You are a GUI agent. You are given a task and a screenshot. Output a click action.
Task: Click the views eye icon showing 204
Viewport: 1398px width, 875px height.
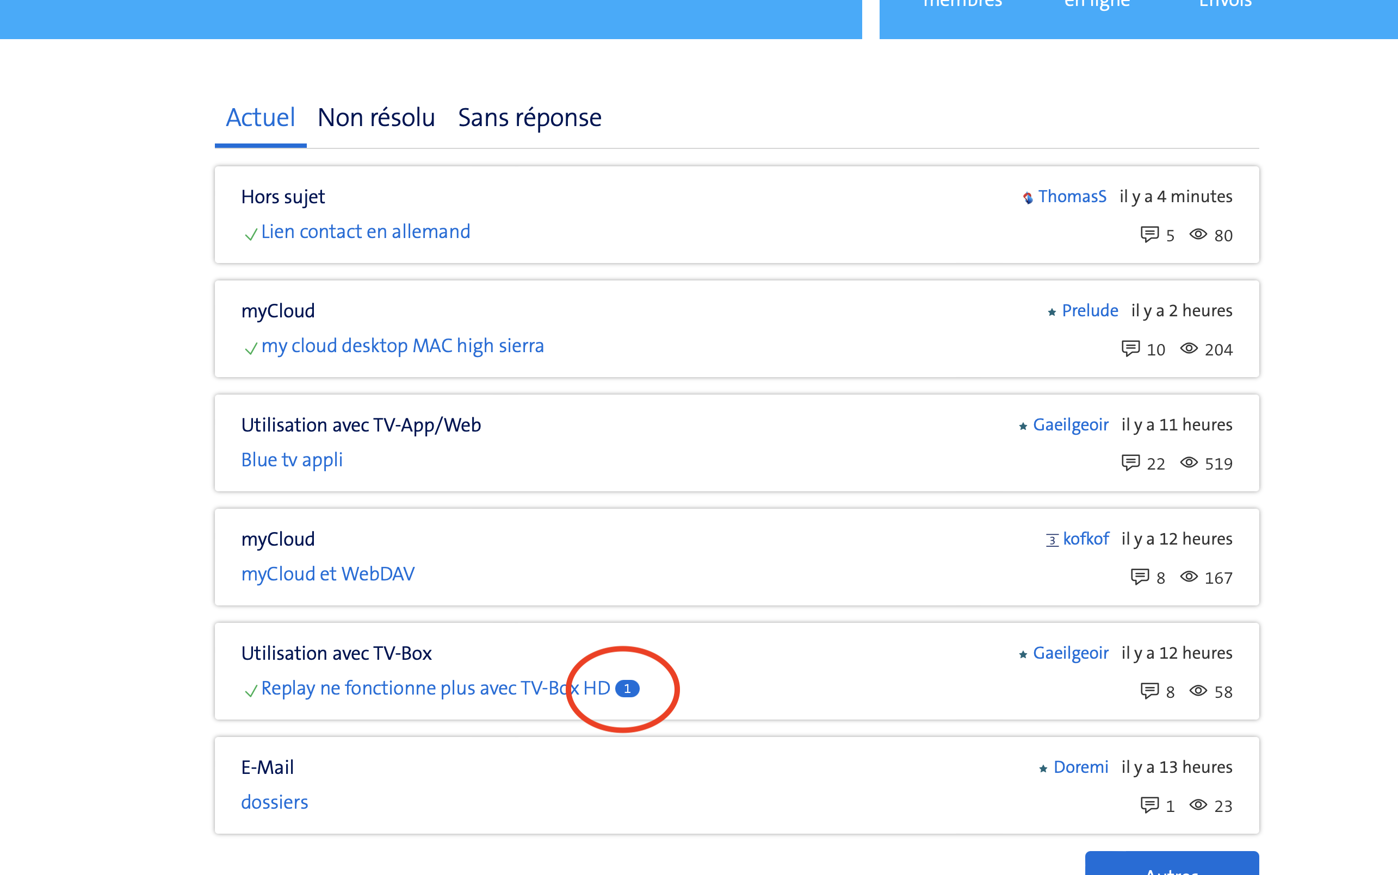pos(1189,348)
